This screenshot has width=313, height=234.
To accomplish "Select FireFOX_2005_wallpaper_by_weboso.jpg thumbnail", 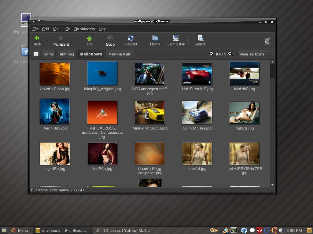I will click(102, 112).
